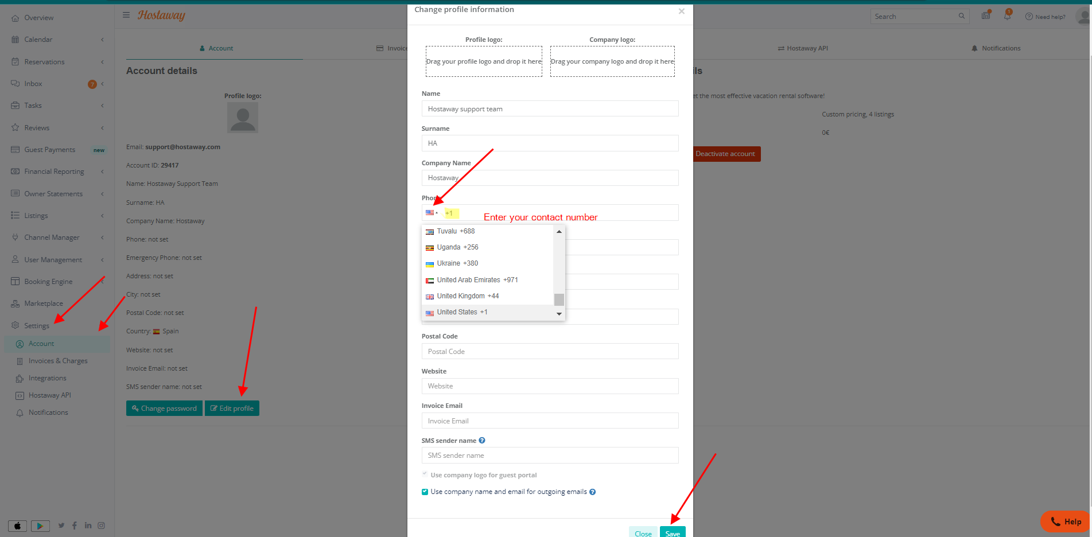The width and height of the screenshot is (1092, 537).
Task: Open Hostaway API in settings submenu
Action: pos(50,395)
